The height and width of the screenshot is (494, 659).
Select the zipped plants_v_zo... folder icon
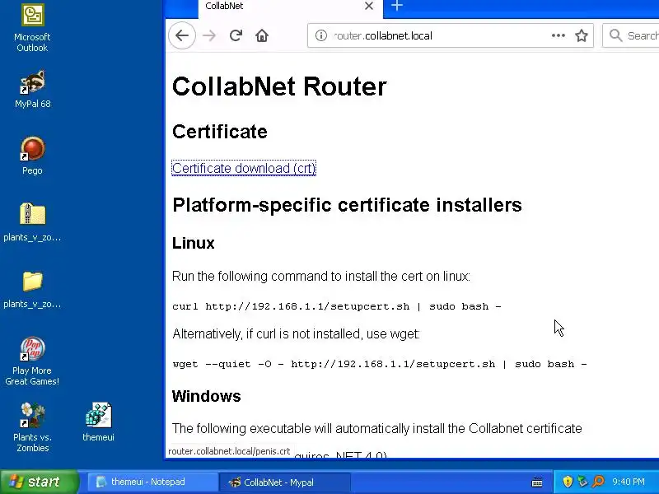tap(32, 222)
